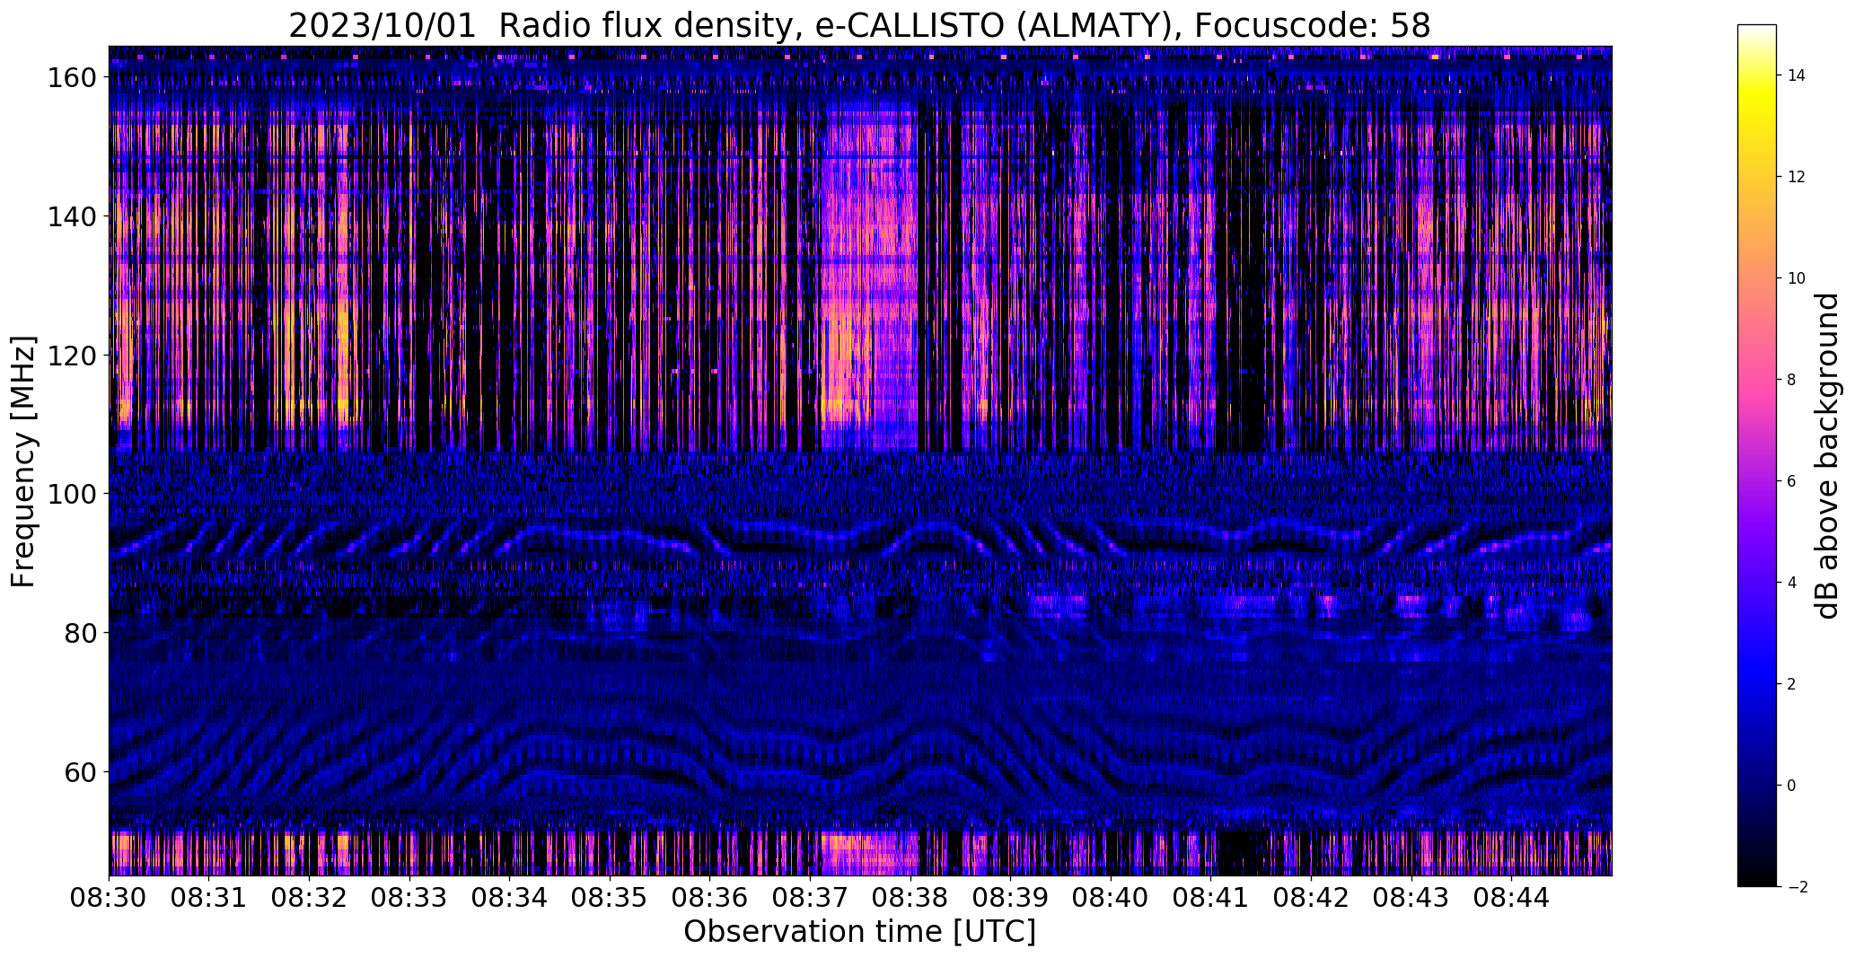
Task: Click the 08:40 time tick label
Action: pyautogui.click(x=1111, y=898)
